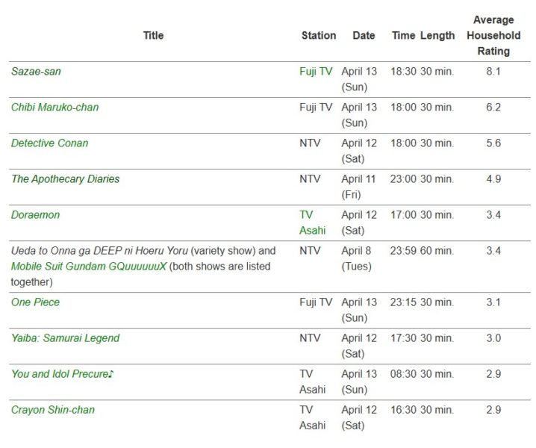This screenshot has width=536, height=448.
Task: Open the Chibi Maruko-chan link
Action: coord(54,108)
